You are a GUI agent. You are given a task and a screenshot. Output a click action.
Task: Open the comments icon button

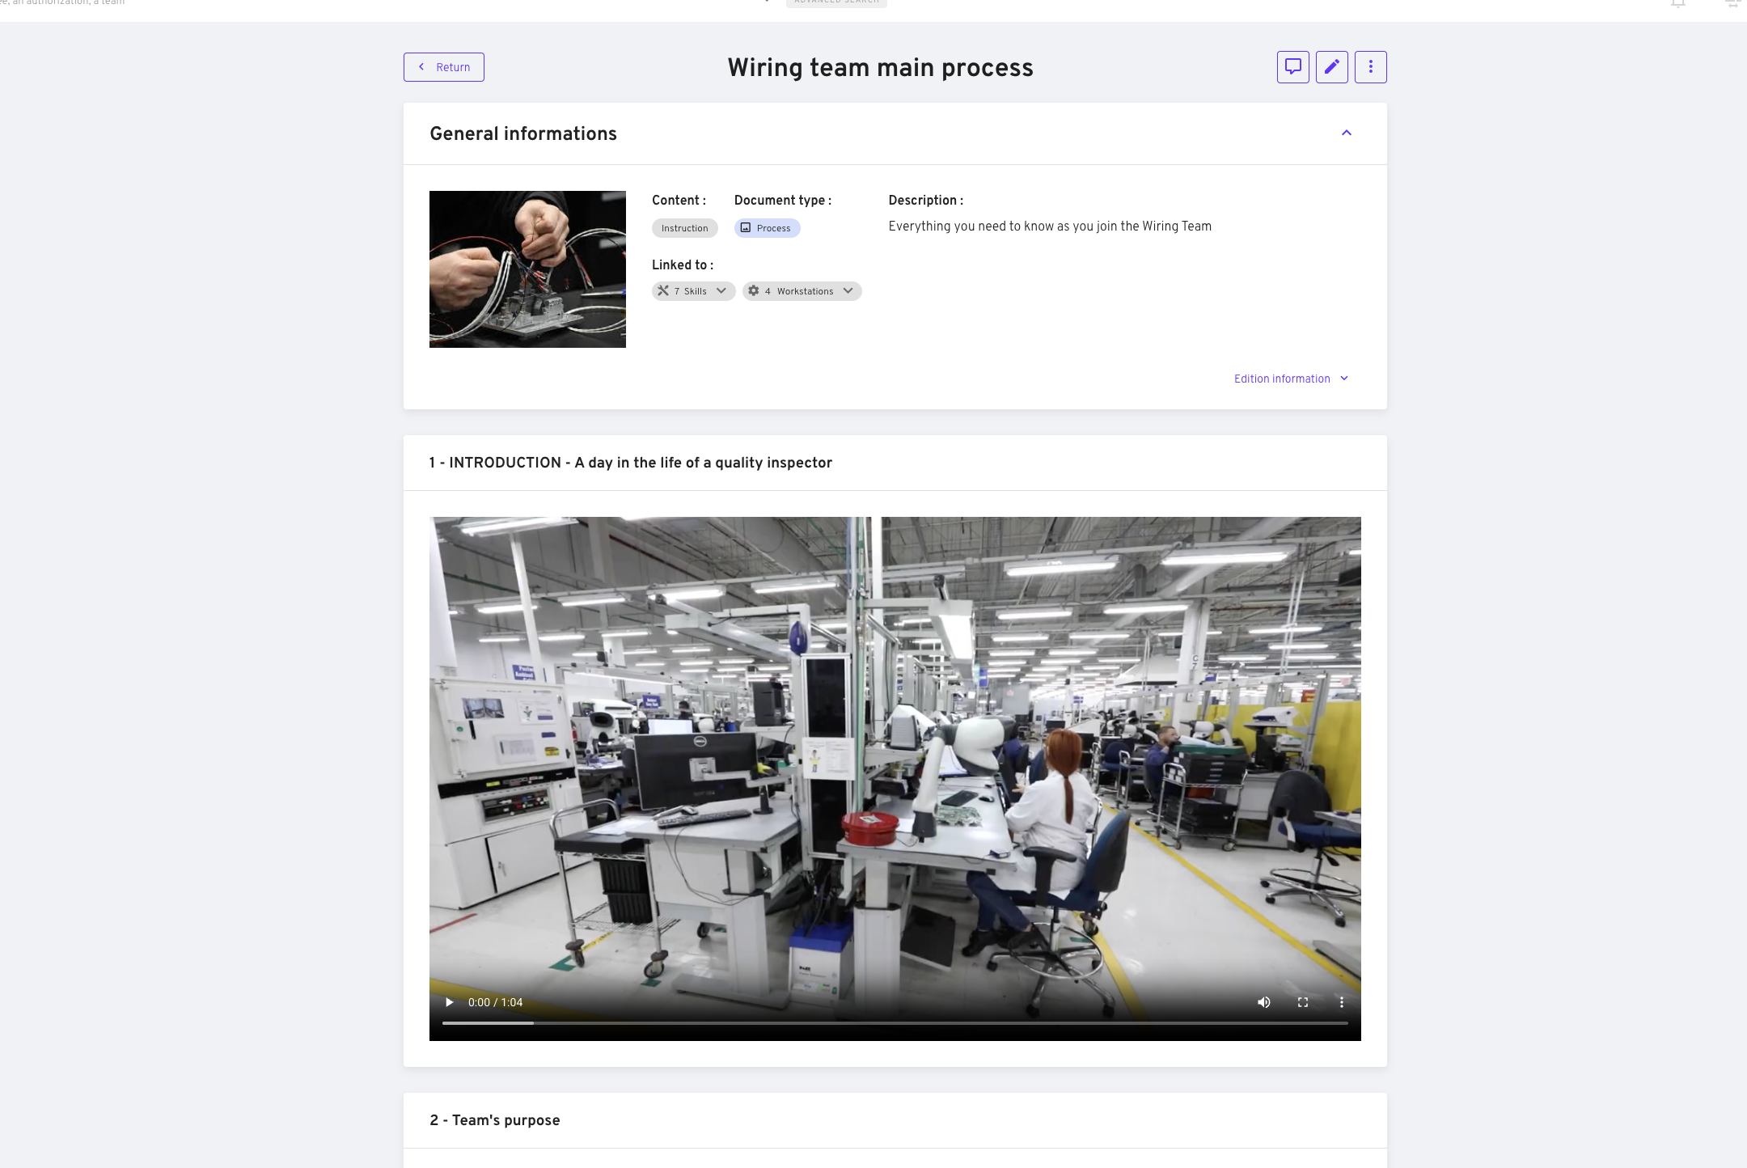1292,67
